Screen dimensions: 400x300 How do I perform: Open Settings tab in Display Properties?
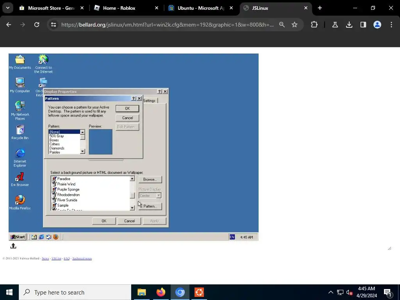pyautogui.click(x=150, y=101)
